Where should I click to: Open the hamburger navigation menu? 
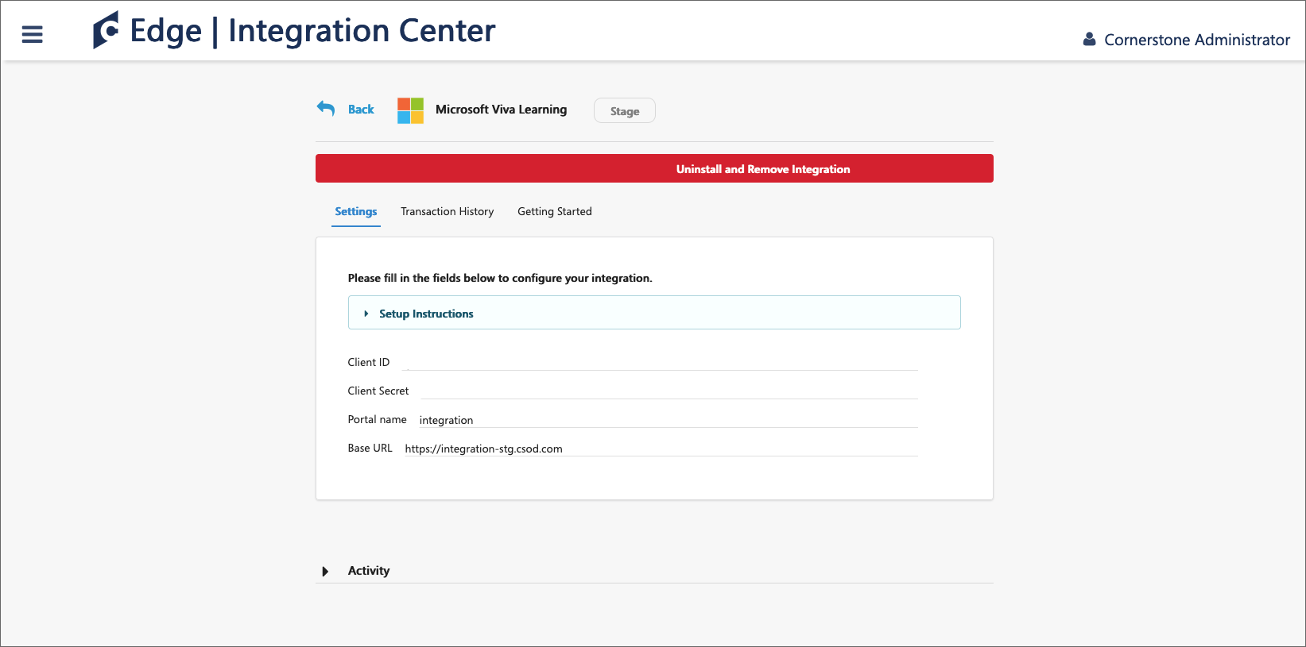pos(32,34)
